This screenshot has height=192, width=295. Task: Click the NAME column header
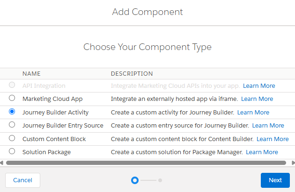tap(31, 73)
